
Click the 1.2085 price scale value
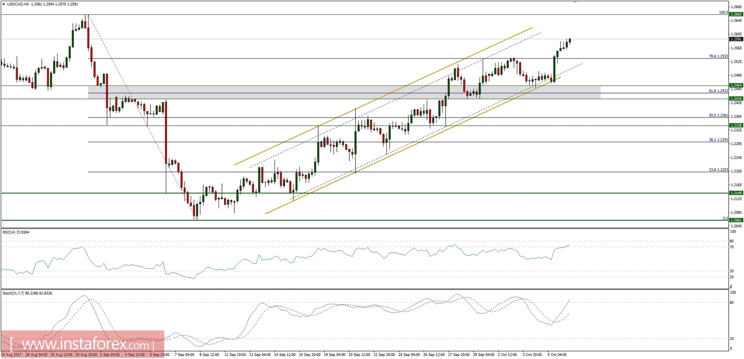coord(736,213)
